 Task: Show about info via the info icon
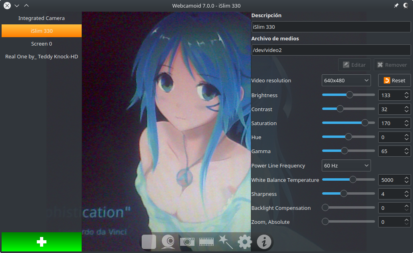pyautogui.click(x=264, y=241)
